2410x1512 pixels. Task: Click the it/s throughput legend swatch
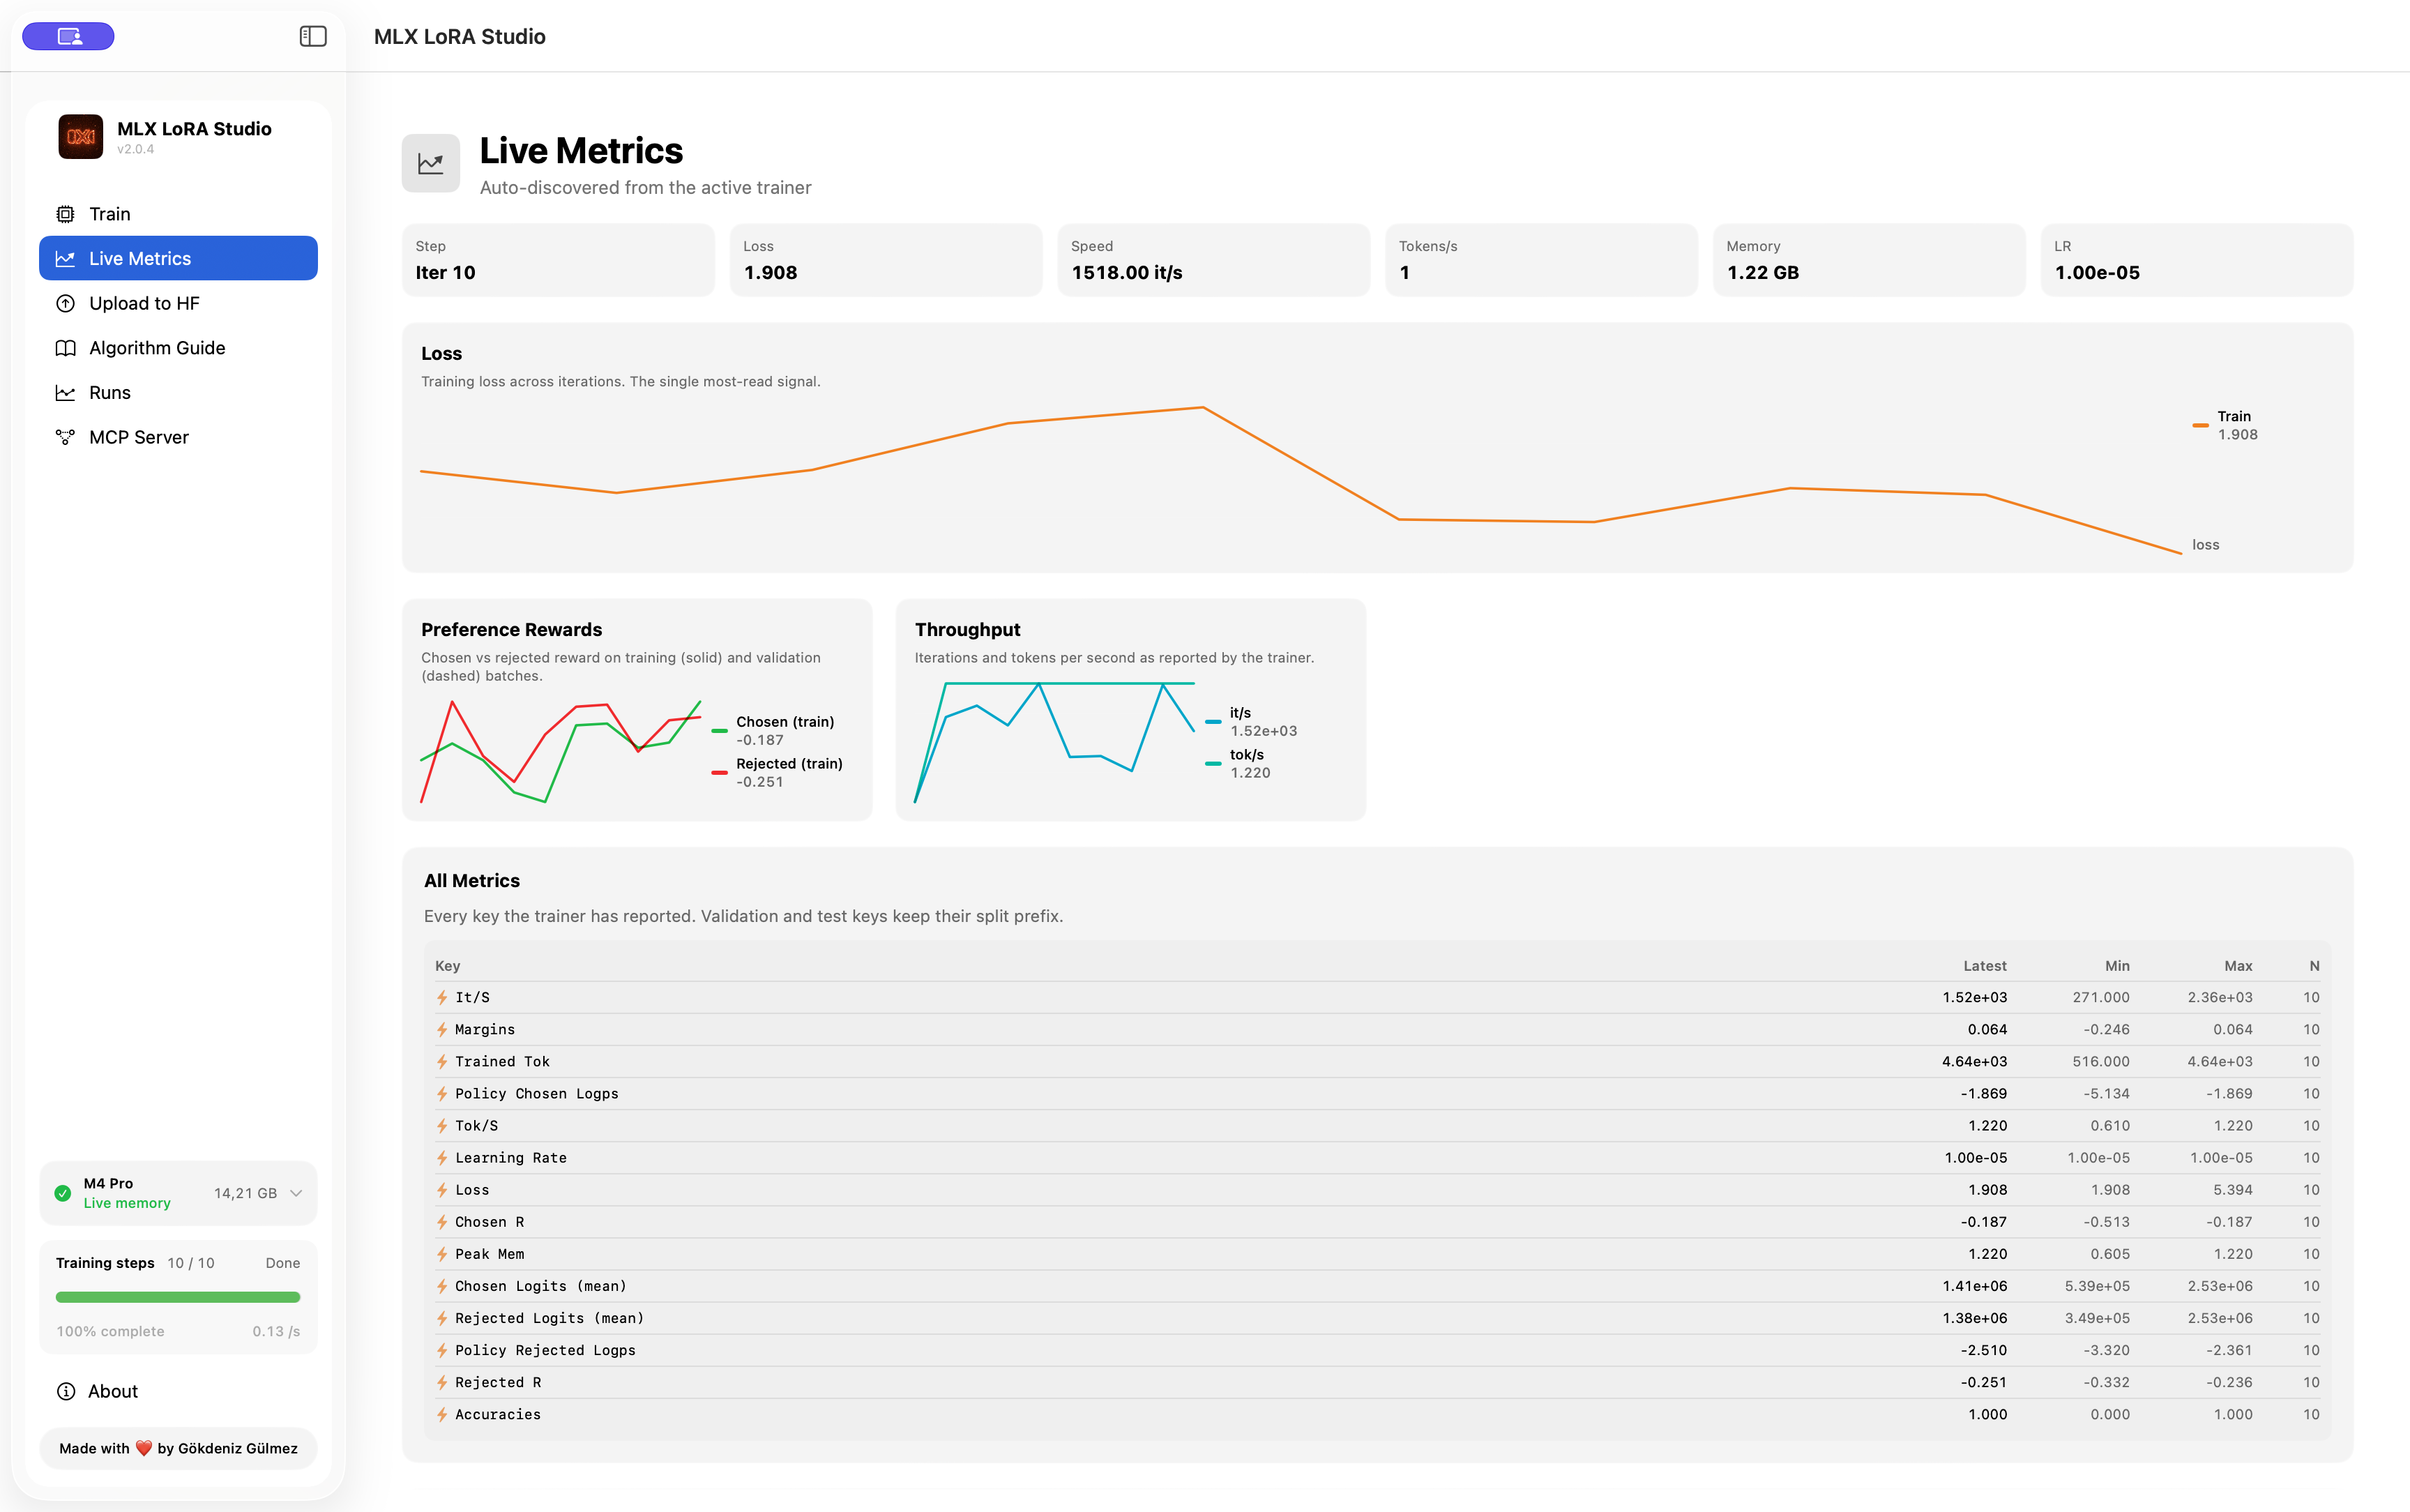tap(1213, 722)
